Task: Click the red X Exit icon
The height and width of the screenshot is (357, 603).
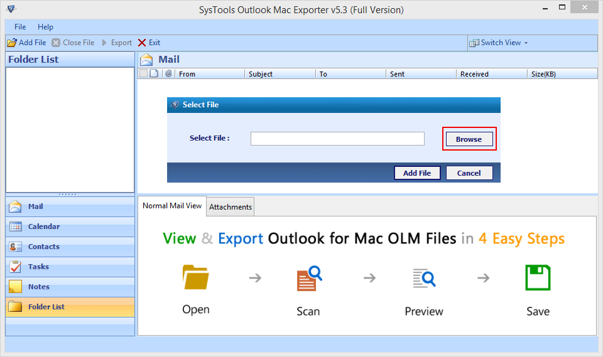Action: [x=142, y=43]
